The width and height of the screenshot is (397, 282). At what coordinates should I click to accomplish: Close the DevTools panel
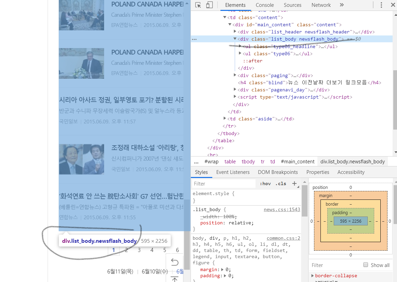(393, 5)
